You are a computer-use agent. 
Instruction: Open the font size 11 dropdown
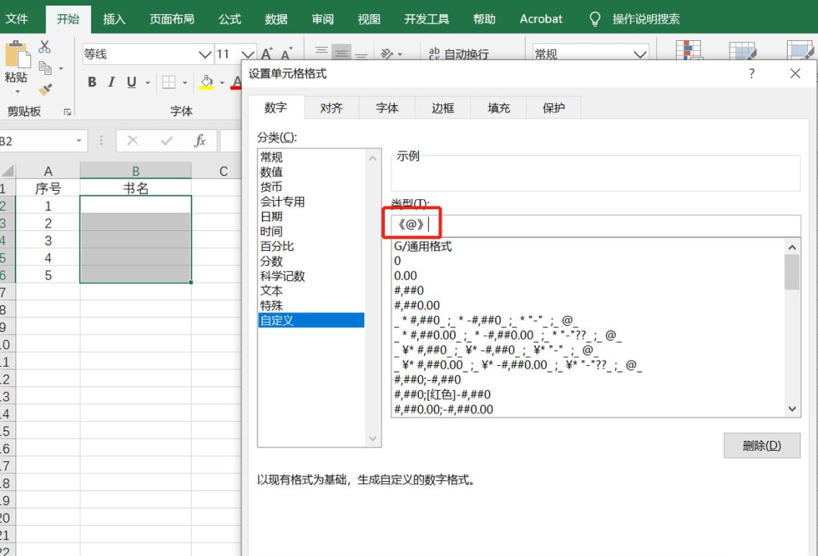(248, 55)
